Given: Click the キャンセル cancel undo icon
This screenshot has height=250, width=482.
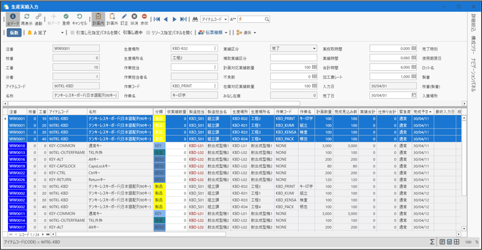Looking at the screenshot, I should tap(80, 19).
